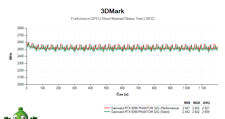Screen dimensions: 225x119
Task: Click the 900 x-axis tick label
Action: pos(170,88)
